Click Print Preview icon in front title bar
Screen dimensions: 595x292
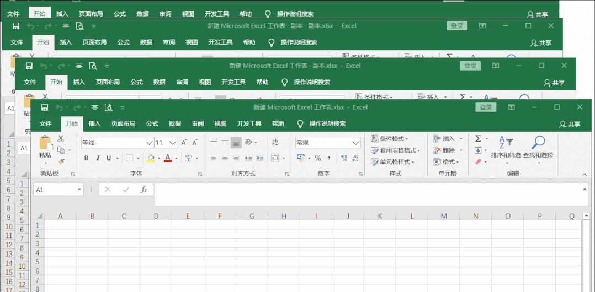(x=109, y=107)
